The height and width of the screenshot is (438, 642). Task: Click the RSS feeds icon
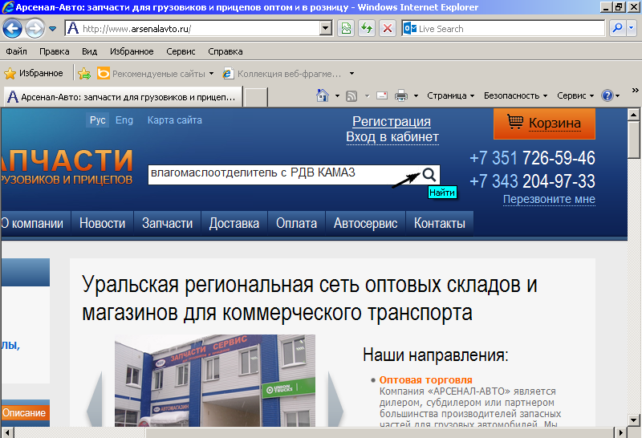(x=351, y=95)
